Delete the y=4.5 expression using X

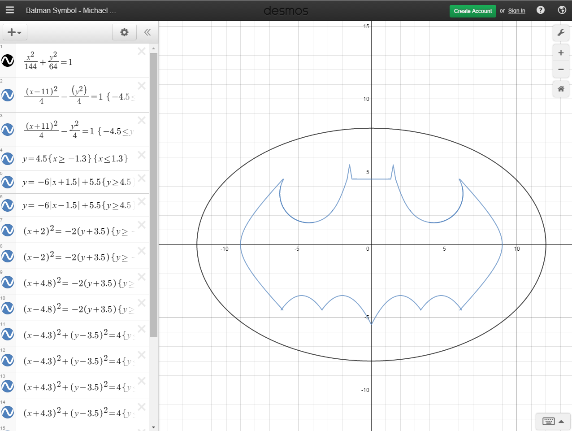coord(142,155)
